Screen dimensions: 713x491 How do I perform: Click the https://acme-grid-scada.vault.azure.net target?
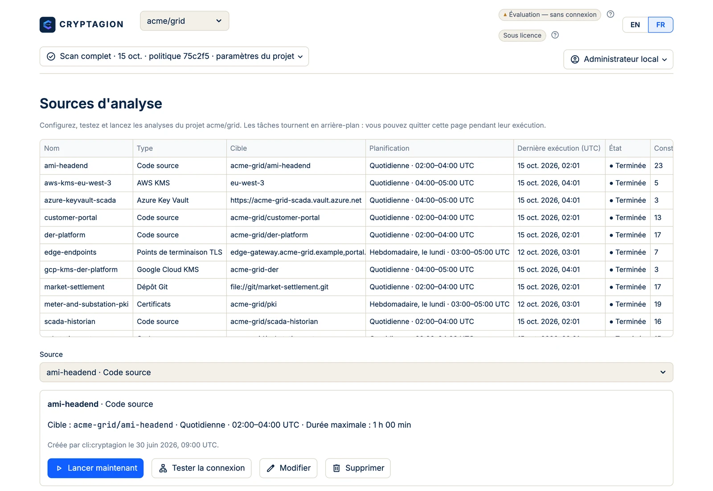296,200
